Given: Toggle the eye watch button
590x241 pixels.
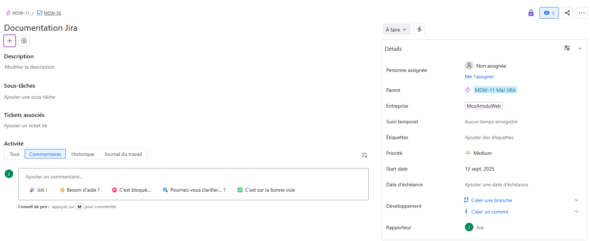Looking at the screenshot, I should coord(549,13).
